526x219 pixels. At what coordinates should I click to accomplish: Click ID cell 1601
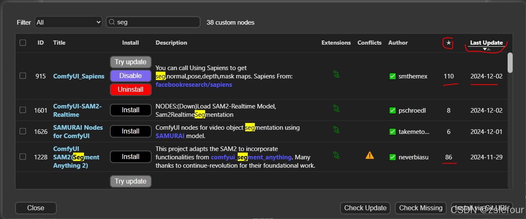coord(41,111)
